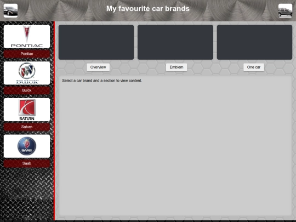Screen dimensions: 296x222
Task: Click the sports car icon in header
Action: [x=10, y=10]
